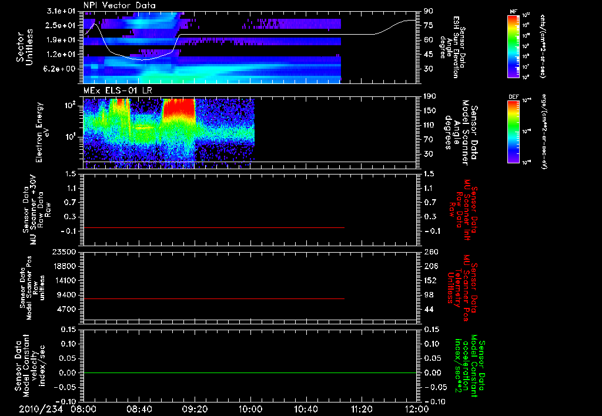Image resolution: width=602 pixels, height=416 pixels.
Task: Click the red line in the scanner +30V plot
Action: (x=214, y=227)
